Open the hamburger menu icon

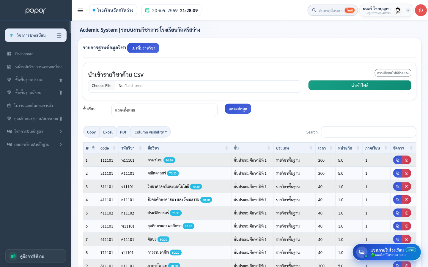pyautogui.click(x=80, y=10)
